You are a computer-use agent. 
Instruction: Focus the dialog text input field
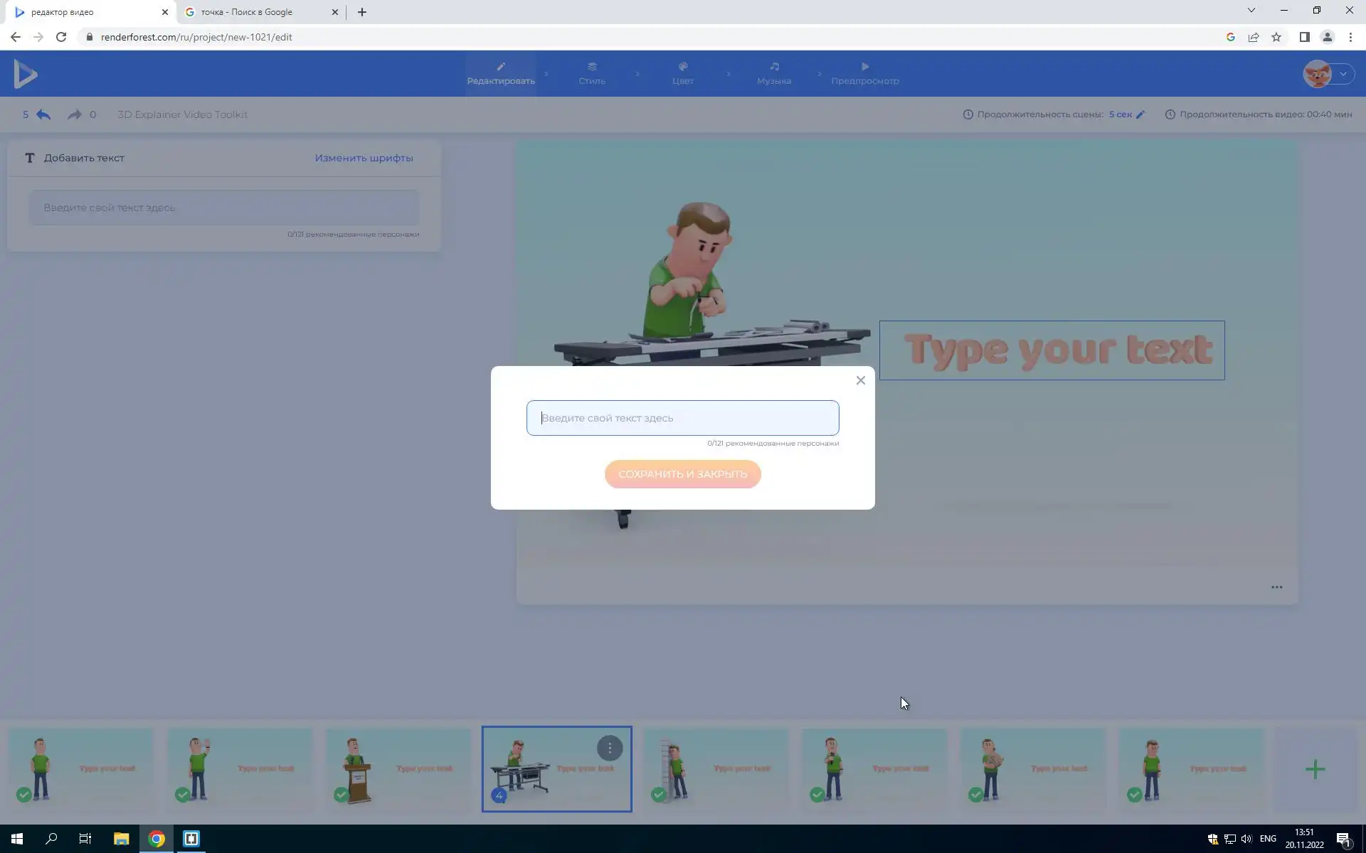[682, 418]
